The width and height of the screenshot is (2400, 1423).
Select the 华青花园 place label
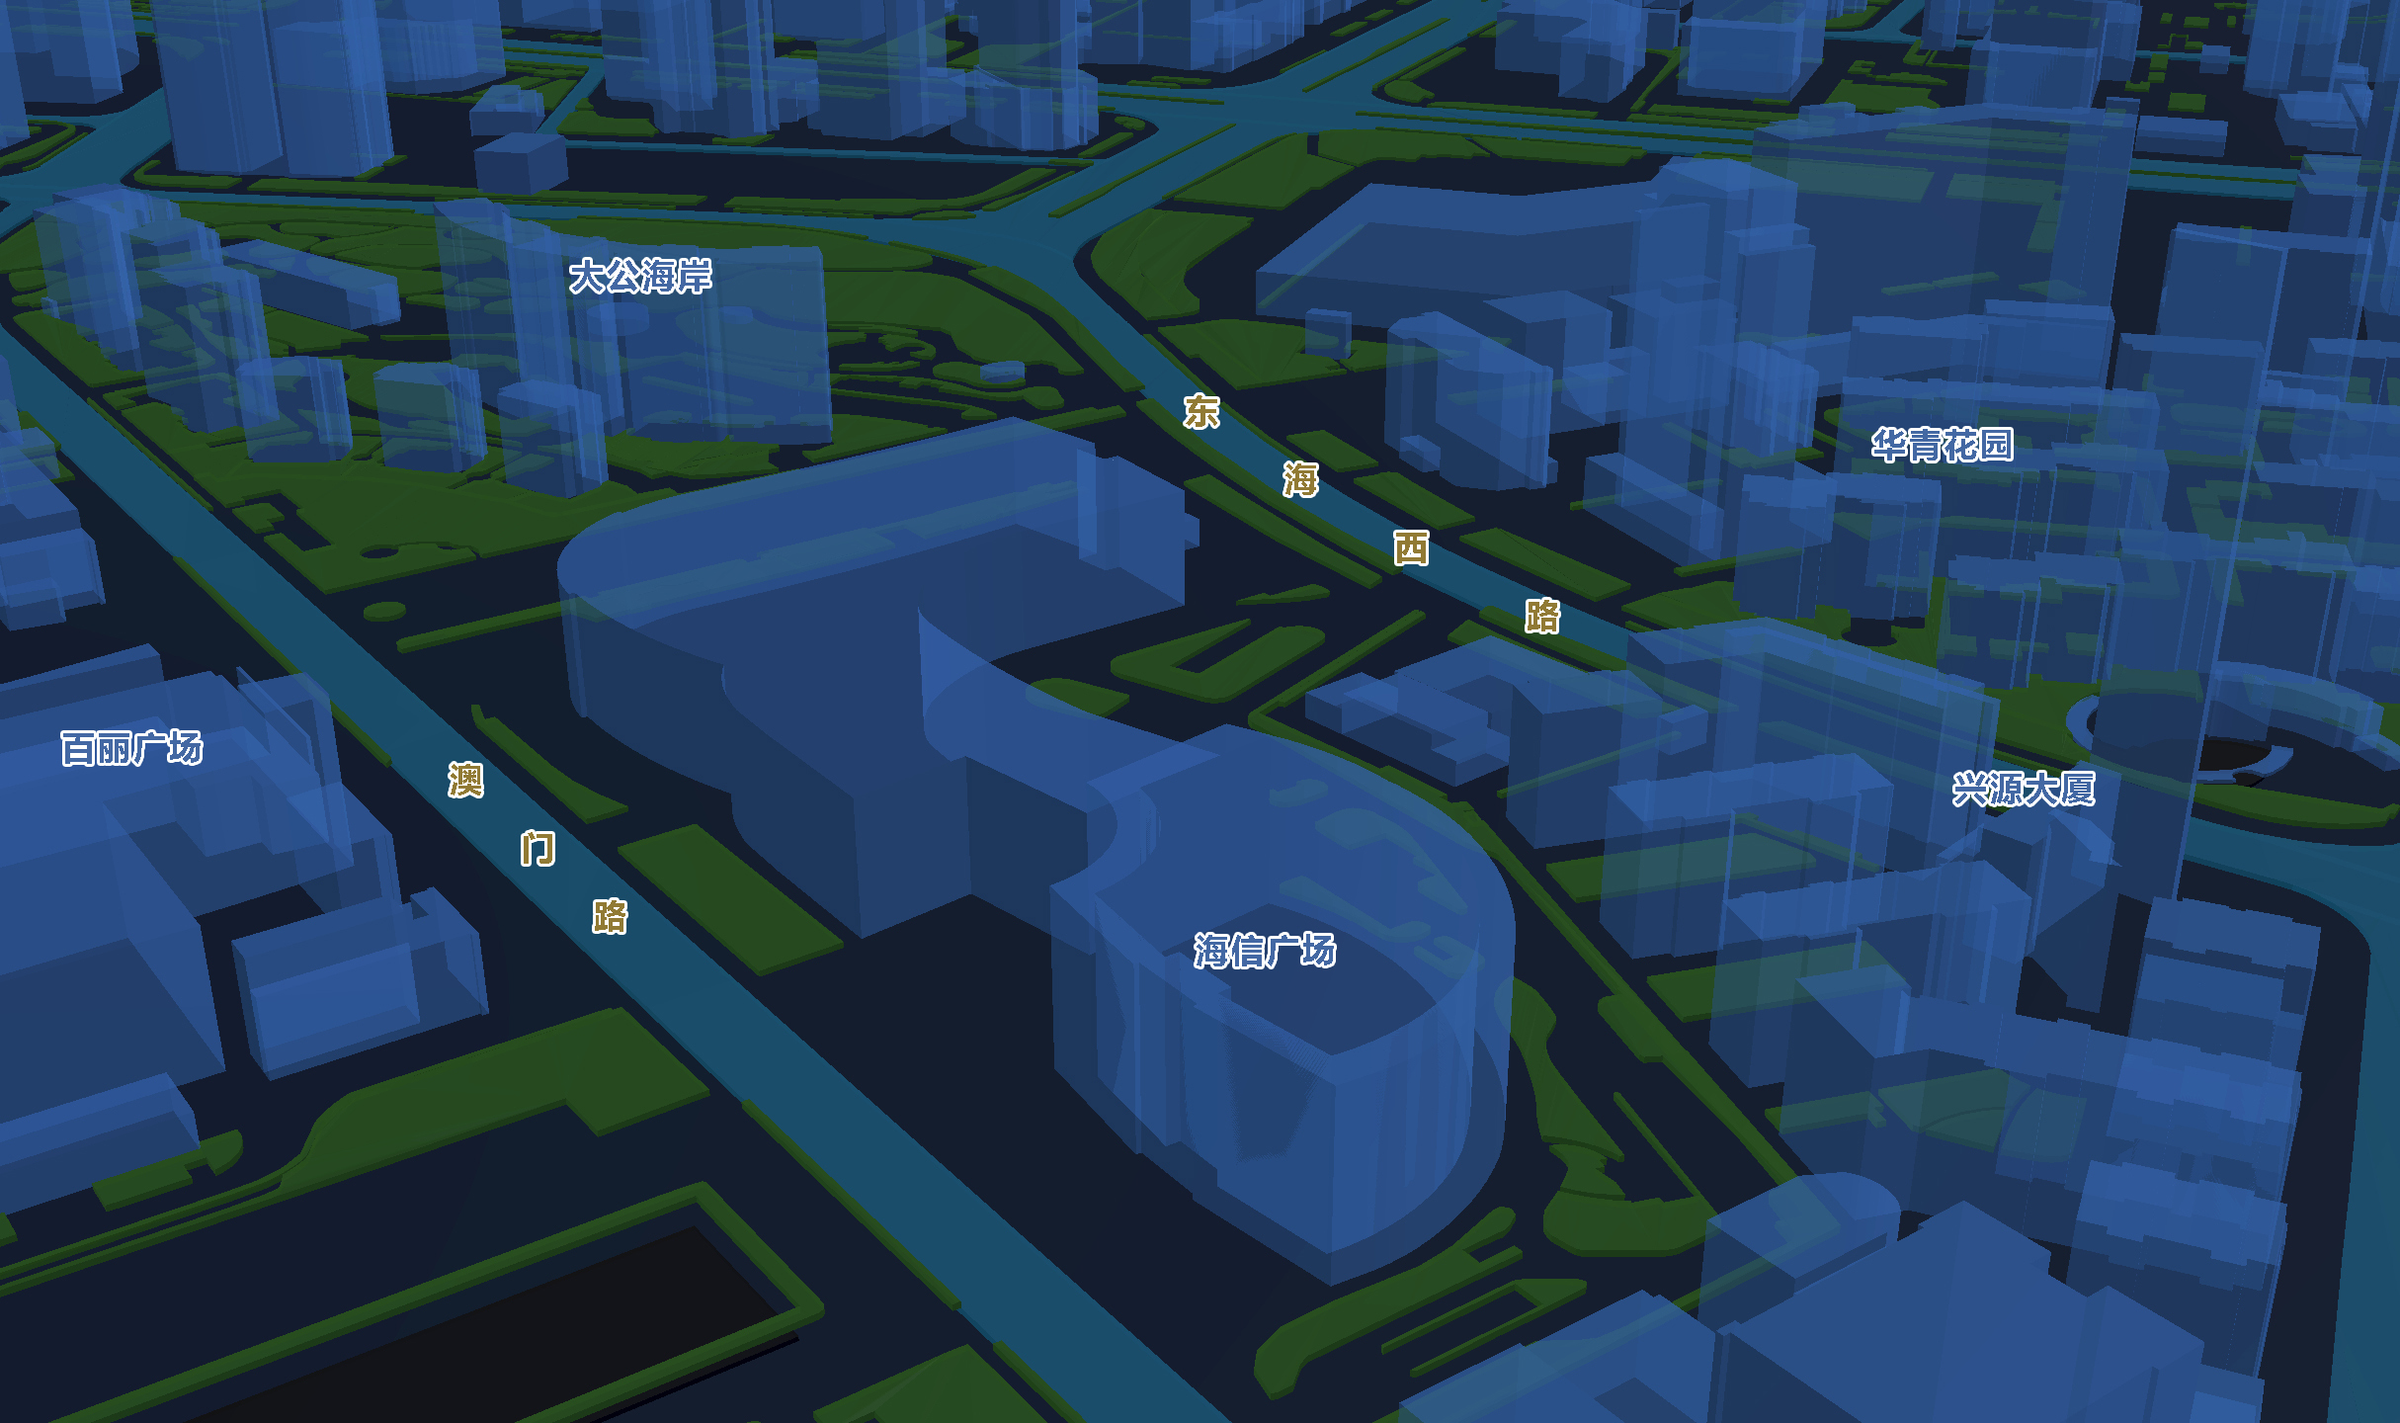coord(1942,446)
